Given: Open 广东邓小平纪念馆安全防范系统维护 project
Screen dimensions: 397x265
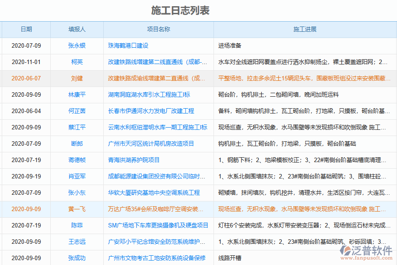Looking at the screenshot, I should tap(156, 242).
